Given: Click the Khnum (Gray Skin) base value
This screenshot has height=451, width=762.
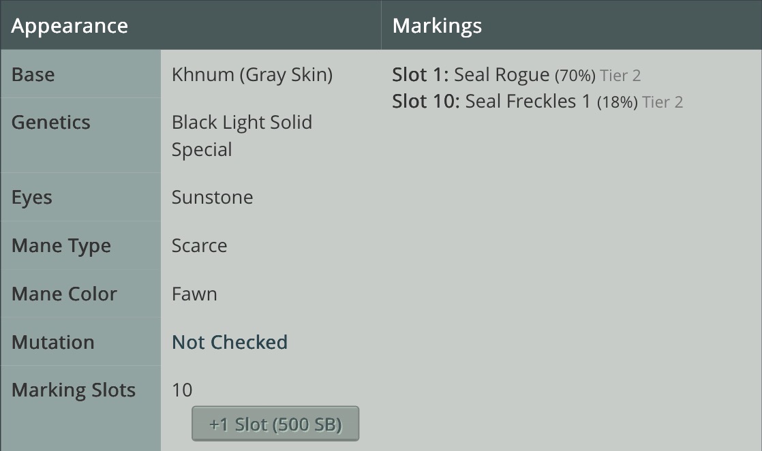Looking at the screenshot, I should click(252, 75).
